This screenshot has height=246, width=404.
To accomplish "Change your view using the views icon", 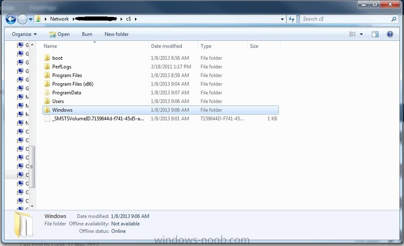I will (x=352, y=34).
